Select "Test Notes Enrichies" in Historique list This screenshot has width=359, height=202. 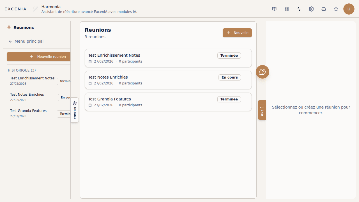coord(27,97)
